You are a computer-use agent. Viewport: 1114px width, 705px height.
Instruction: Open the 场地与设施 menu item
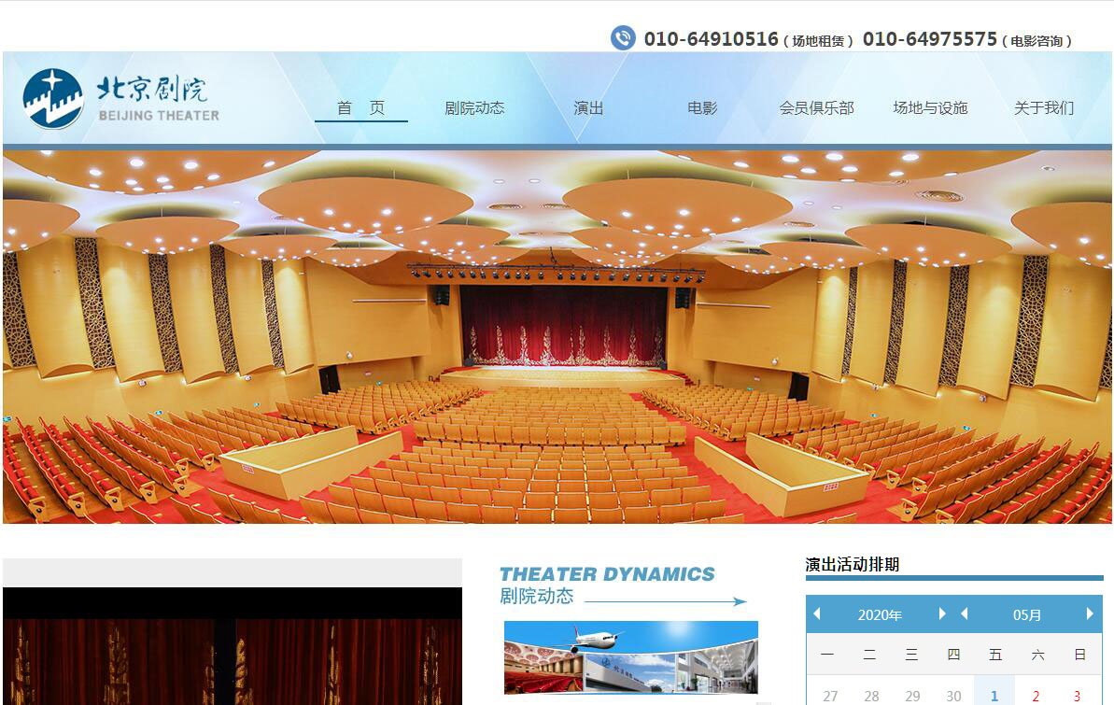930,107
